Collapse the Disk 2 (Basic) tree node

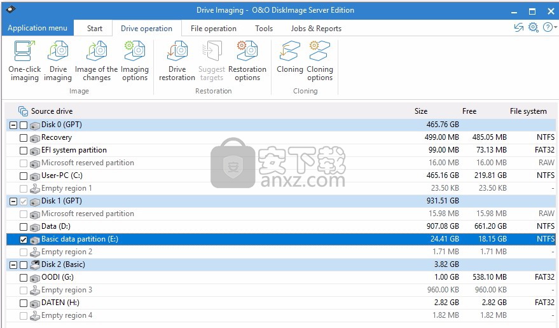pos(13,265)
